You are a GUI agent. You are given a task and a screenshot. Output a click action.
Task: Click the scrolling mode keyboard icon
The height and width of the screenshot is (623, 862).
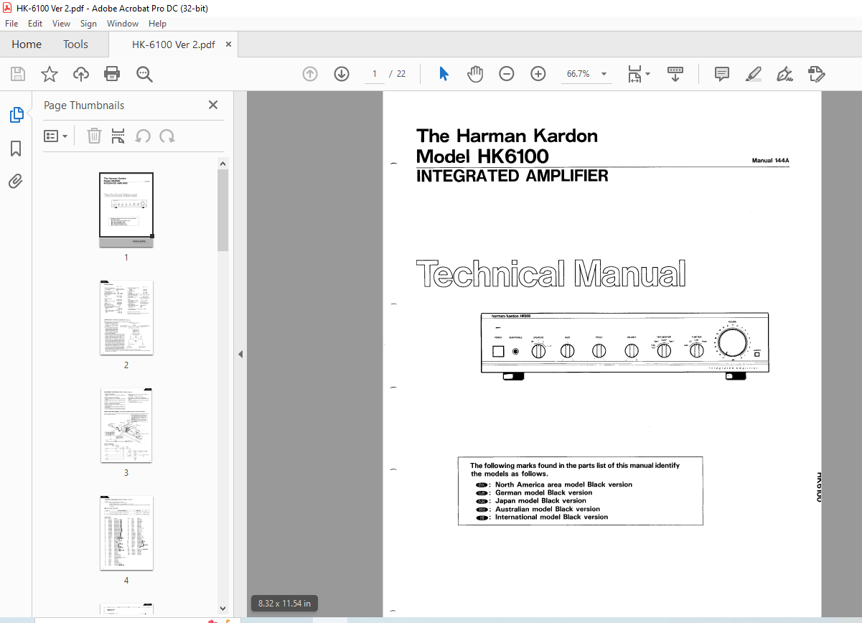pyautogui.click(x=675, y=74)
